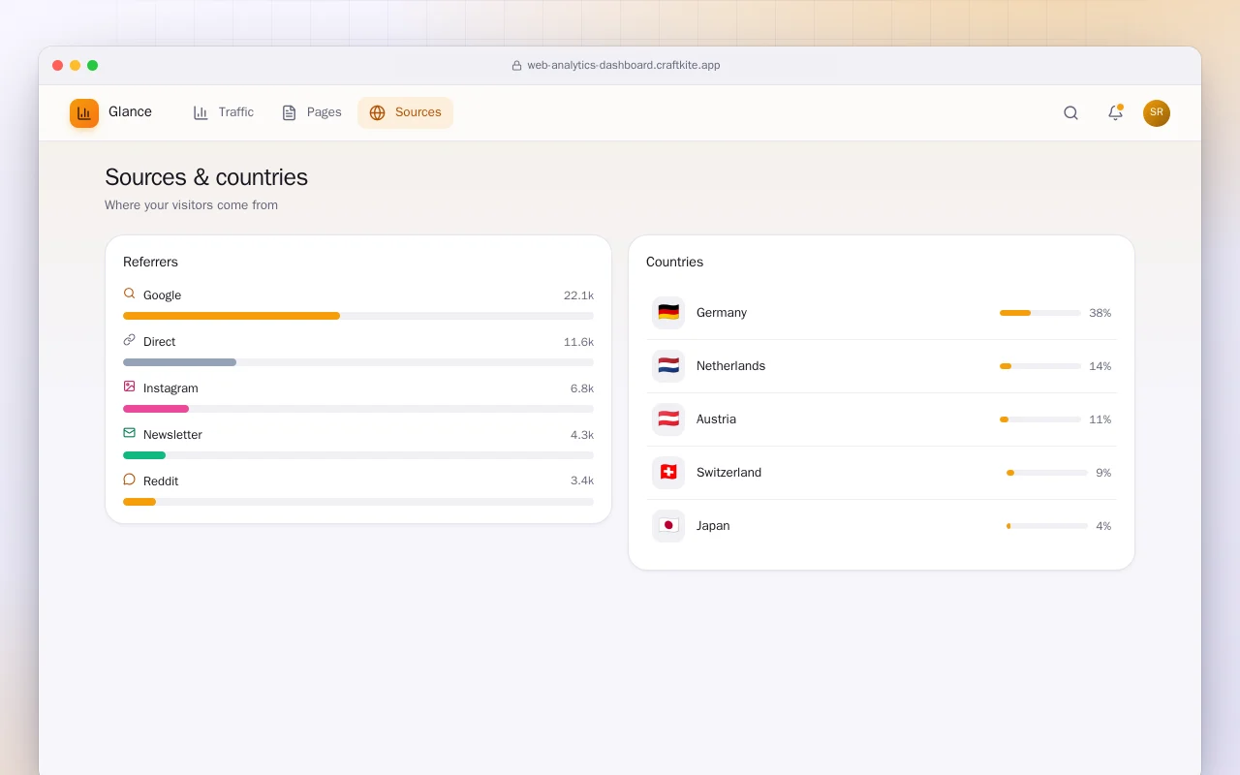The width and height of the screenshot is (1240, 775).
Task: Click the Glance logo icon
Action: pos(84,113)
